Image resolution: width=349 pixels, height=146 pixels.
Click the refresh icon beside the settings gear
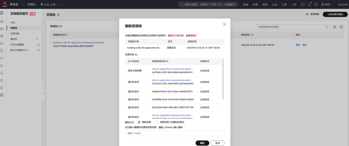point(341,27)
